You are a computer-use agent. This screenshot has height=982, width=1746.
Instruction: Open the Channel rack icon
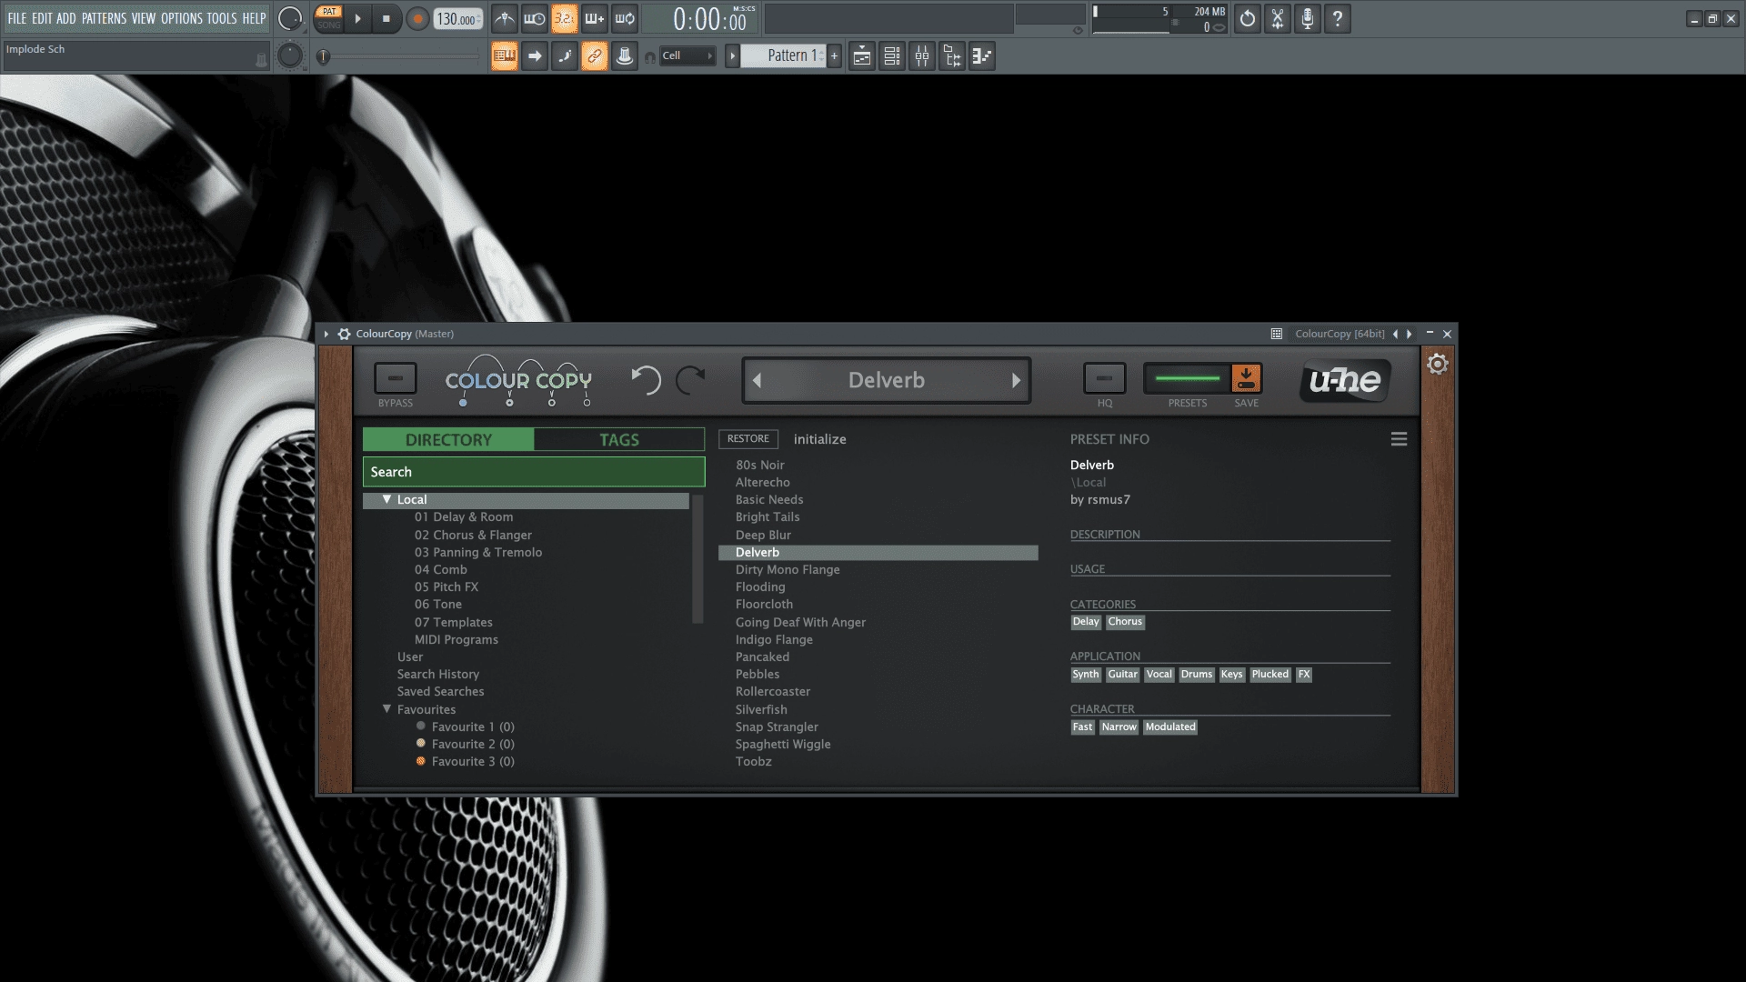click(892, 56)
